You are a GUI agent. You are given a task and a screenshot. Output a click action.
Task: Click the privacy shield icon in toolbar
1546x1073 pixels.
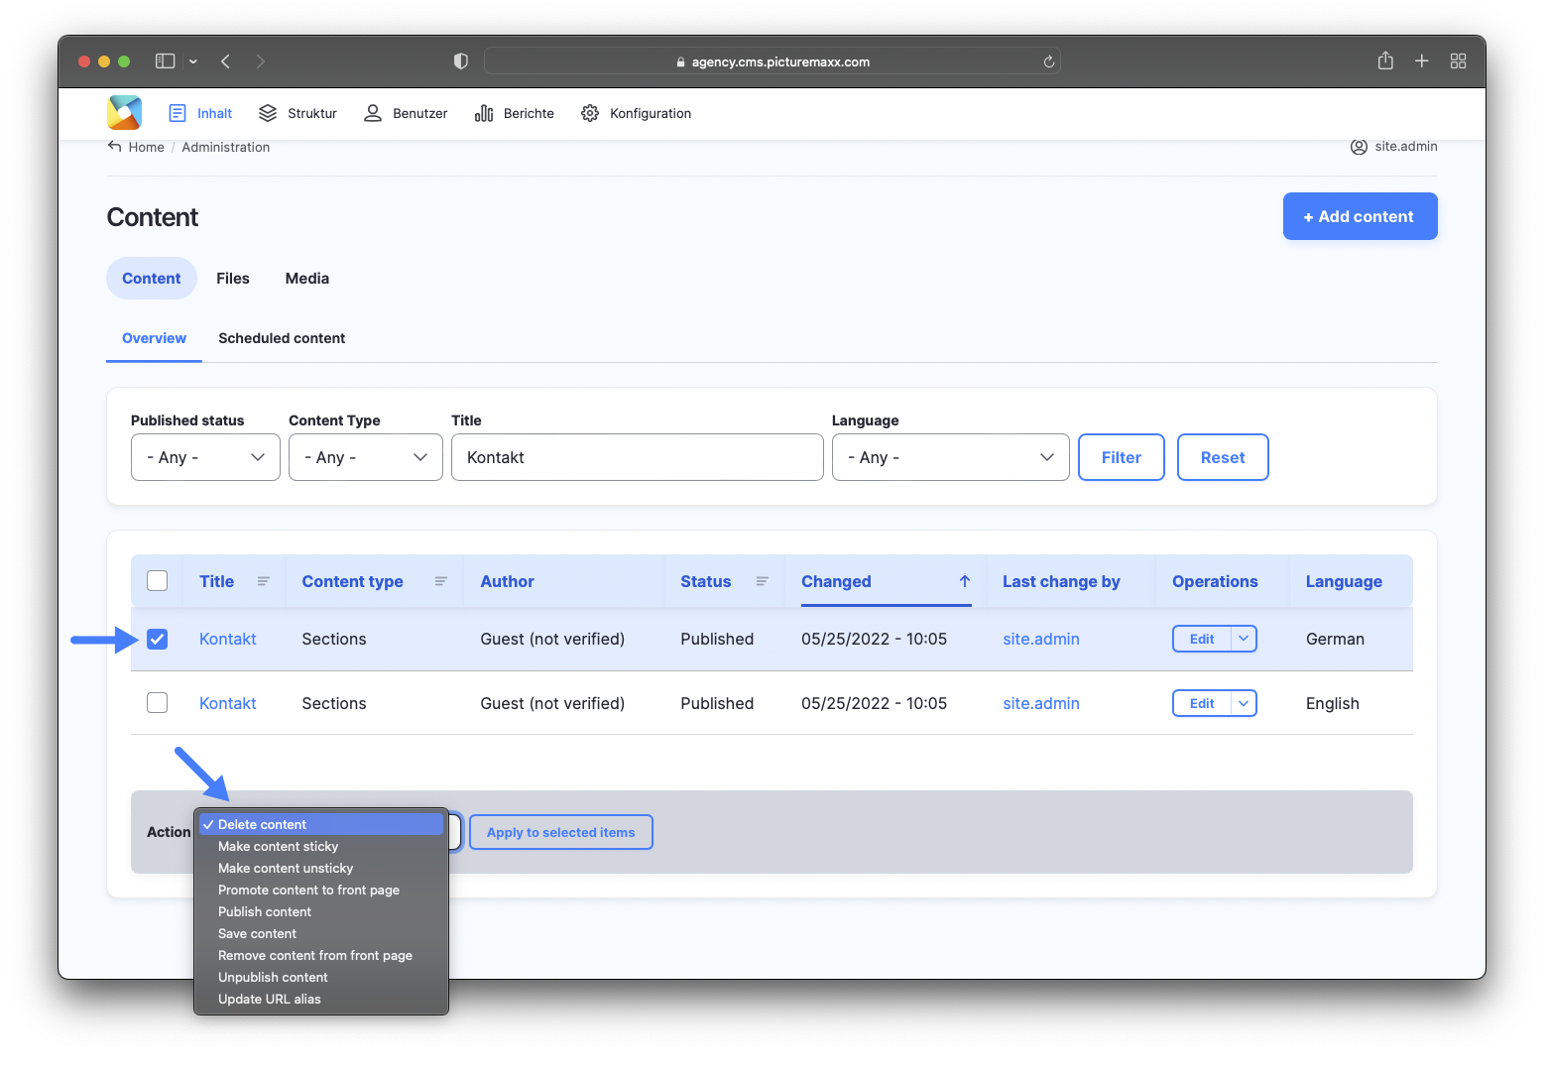pyautogui.click(x=460, y=61)
